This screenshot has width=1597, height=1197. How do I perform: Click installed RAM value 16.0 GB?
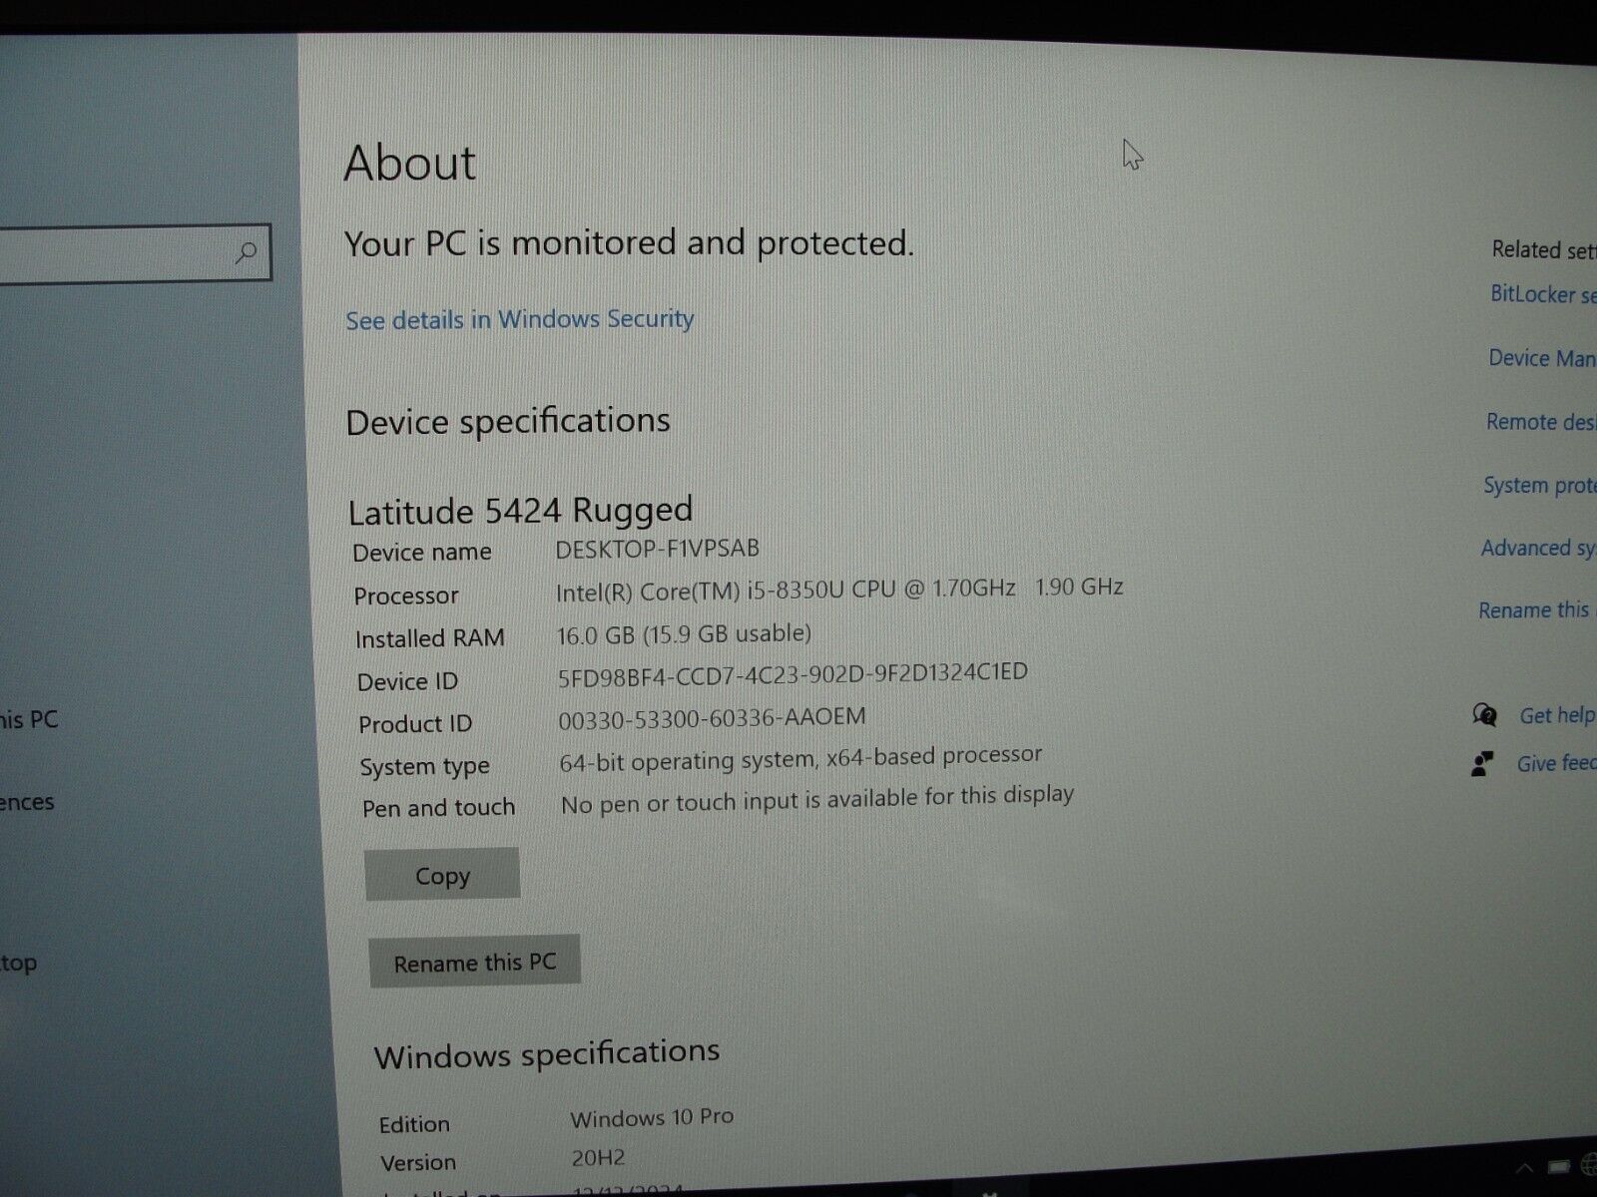[684, 634]
